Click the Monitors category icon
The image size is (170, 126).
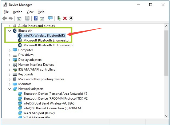(x=15, y=84)
